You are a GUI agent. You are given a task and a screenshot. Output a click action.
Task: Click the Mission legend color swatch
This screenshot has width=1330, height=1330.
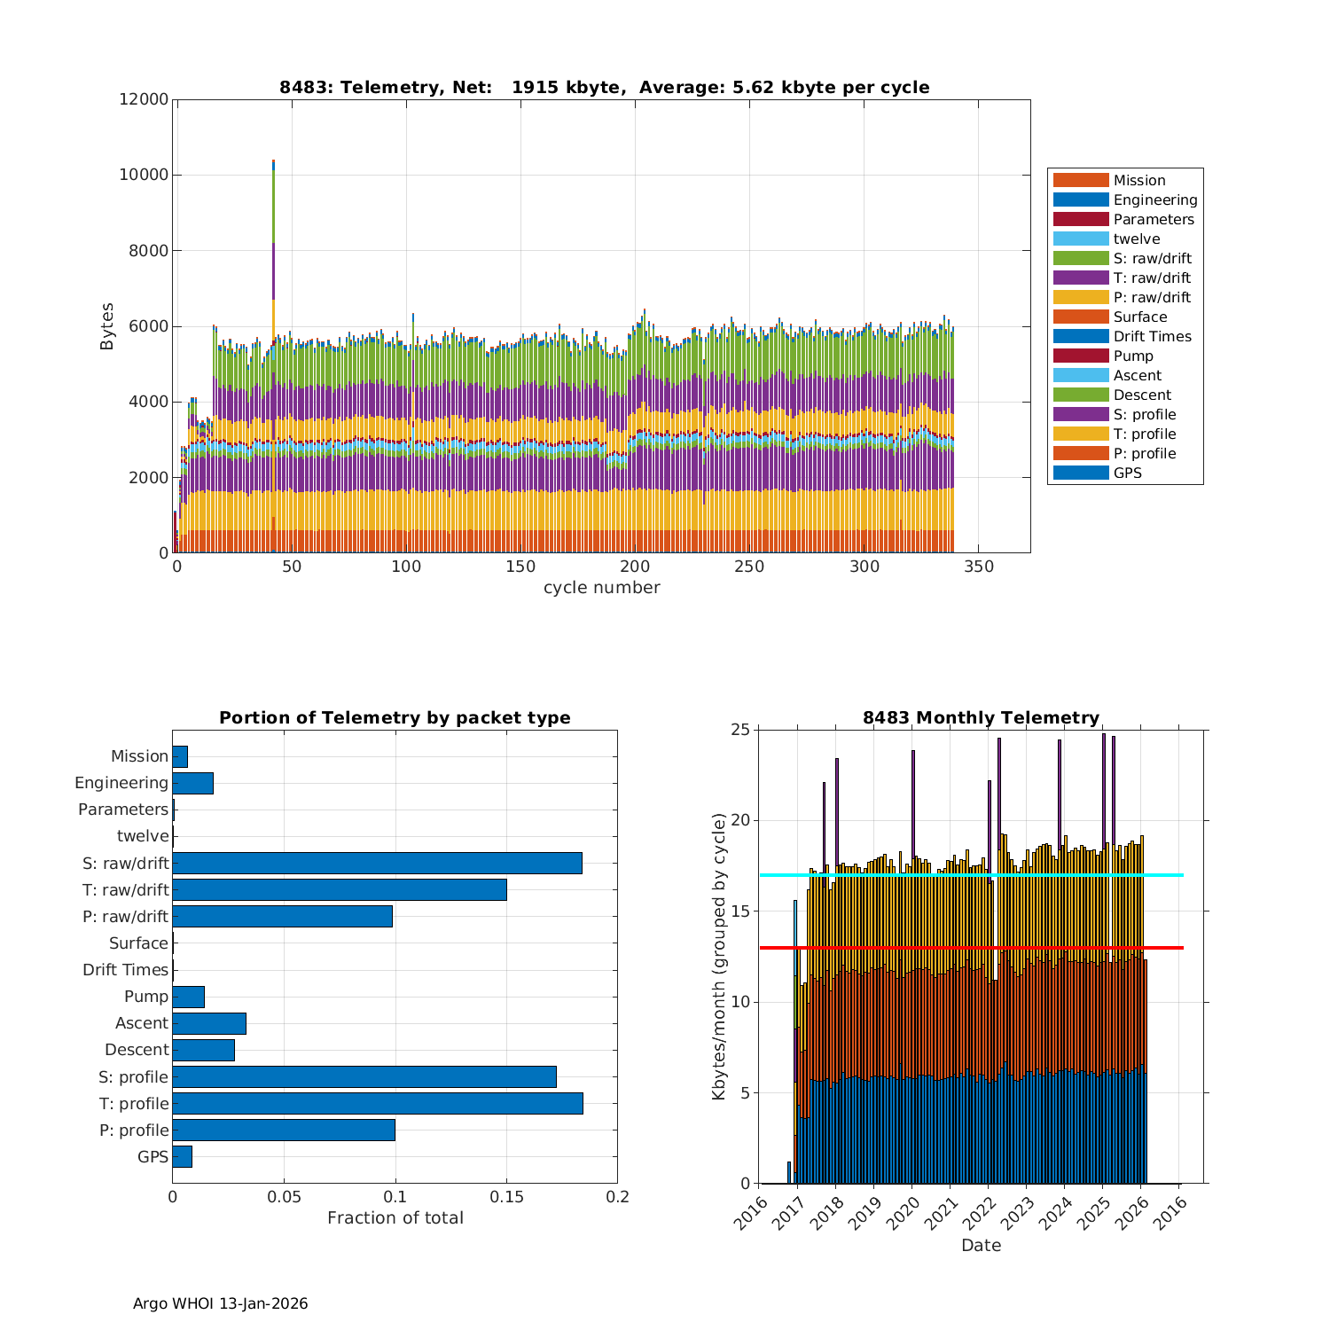click(x=1080, y=180)
